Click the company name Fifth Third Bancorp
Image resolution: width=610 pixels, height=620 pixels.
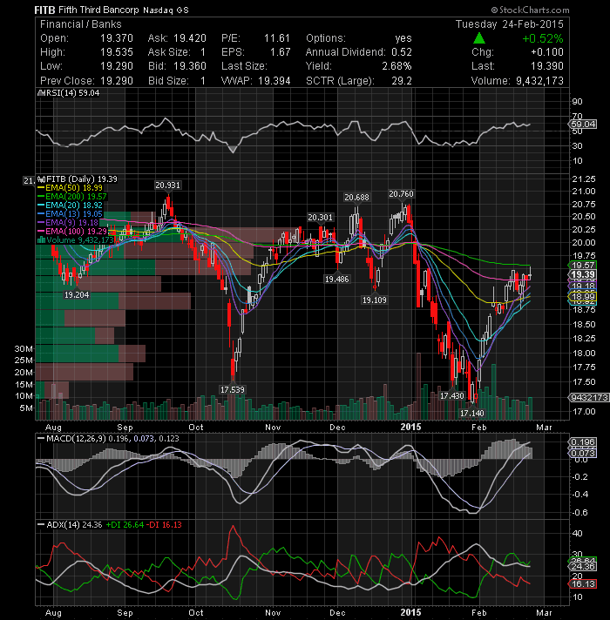pos(98,10)
